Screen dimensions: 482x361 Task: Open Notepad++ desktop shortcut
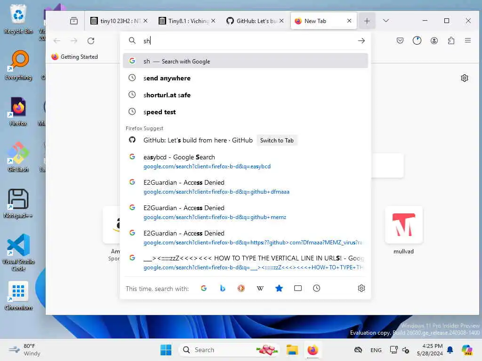click(18, 203)
